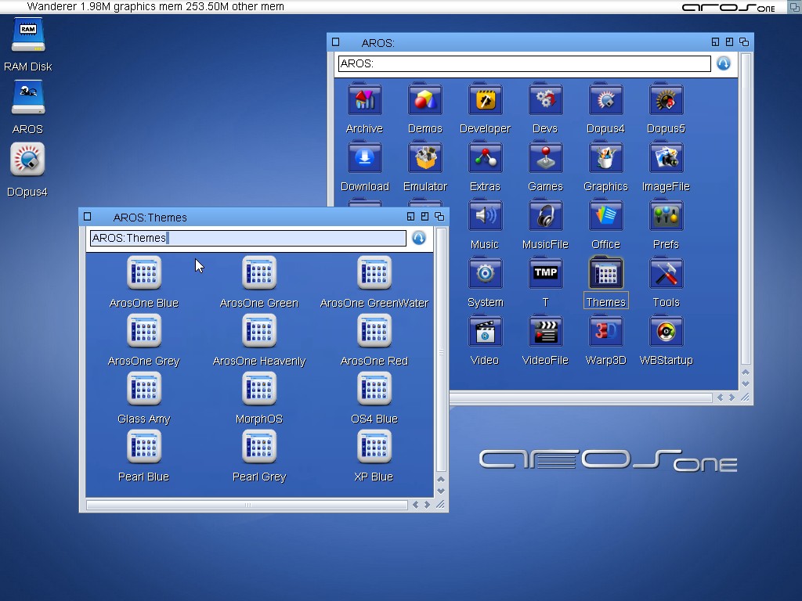This screenshot has height=601, width=802.
Task: Open the Glass Amy theme
Action: coord(144,390)
